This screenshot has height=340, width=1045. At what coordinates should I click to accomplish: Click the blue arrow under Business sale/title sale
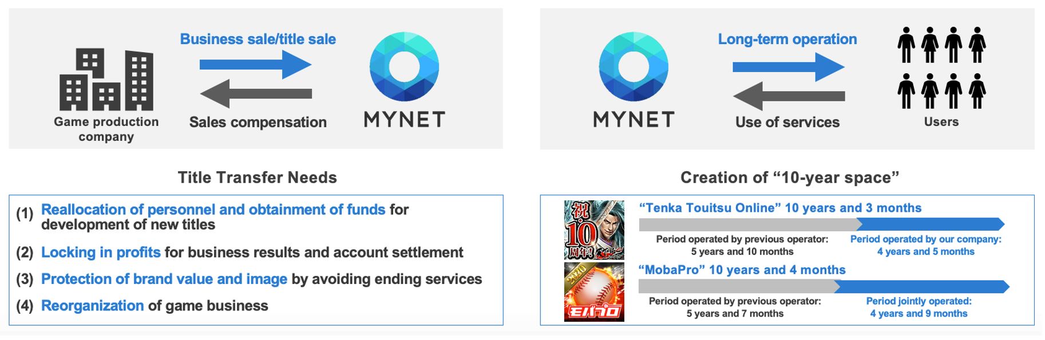point(255,65)
